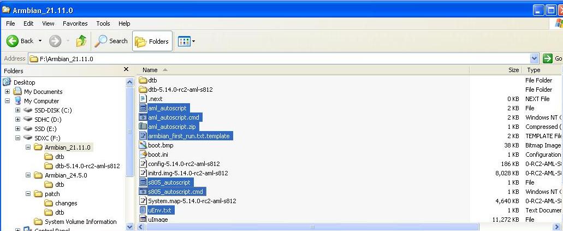Click the aml_autoscript.zip archive icon

(143, 127)
